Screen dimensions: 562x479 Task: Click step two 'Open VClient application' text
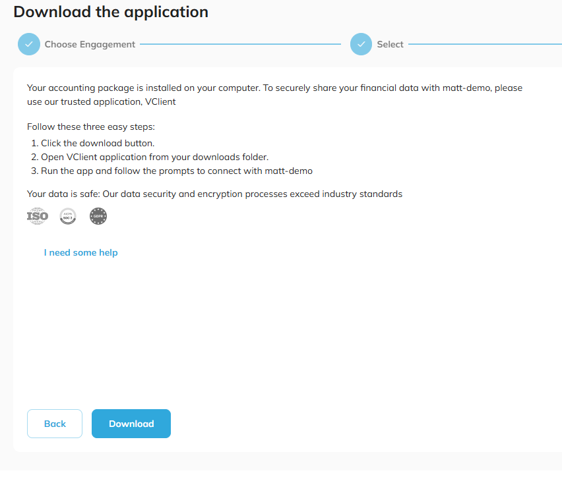coord(154,157)
